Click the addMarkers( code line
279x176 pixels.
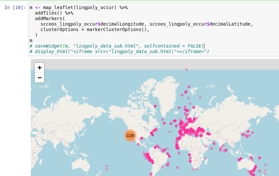[x=50, y=18]
